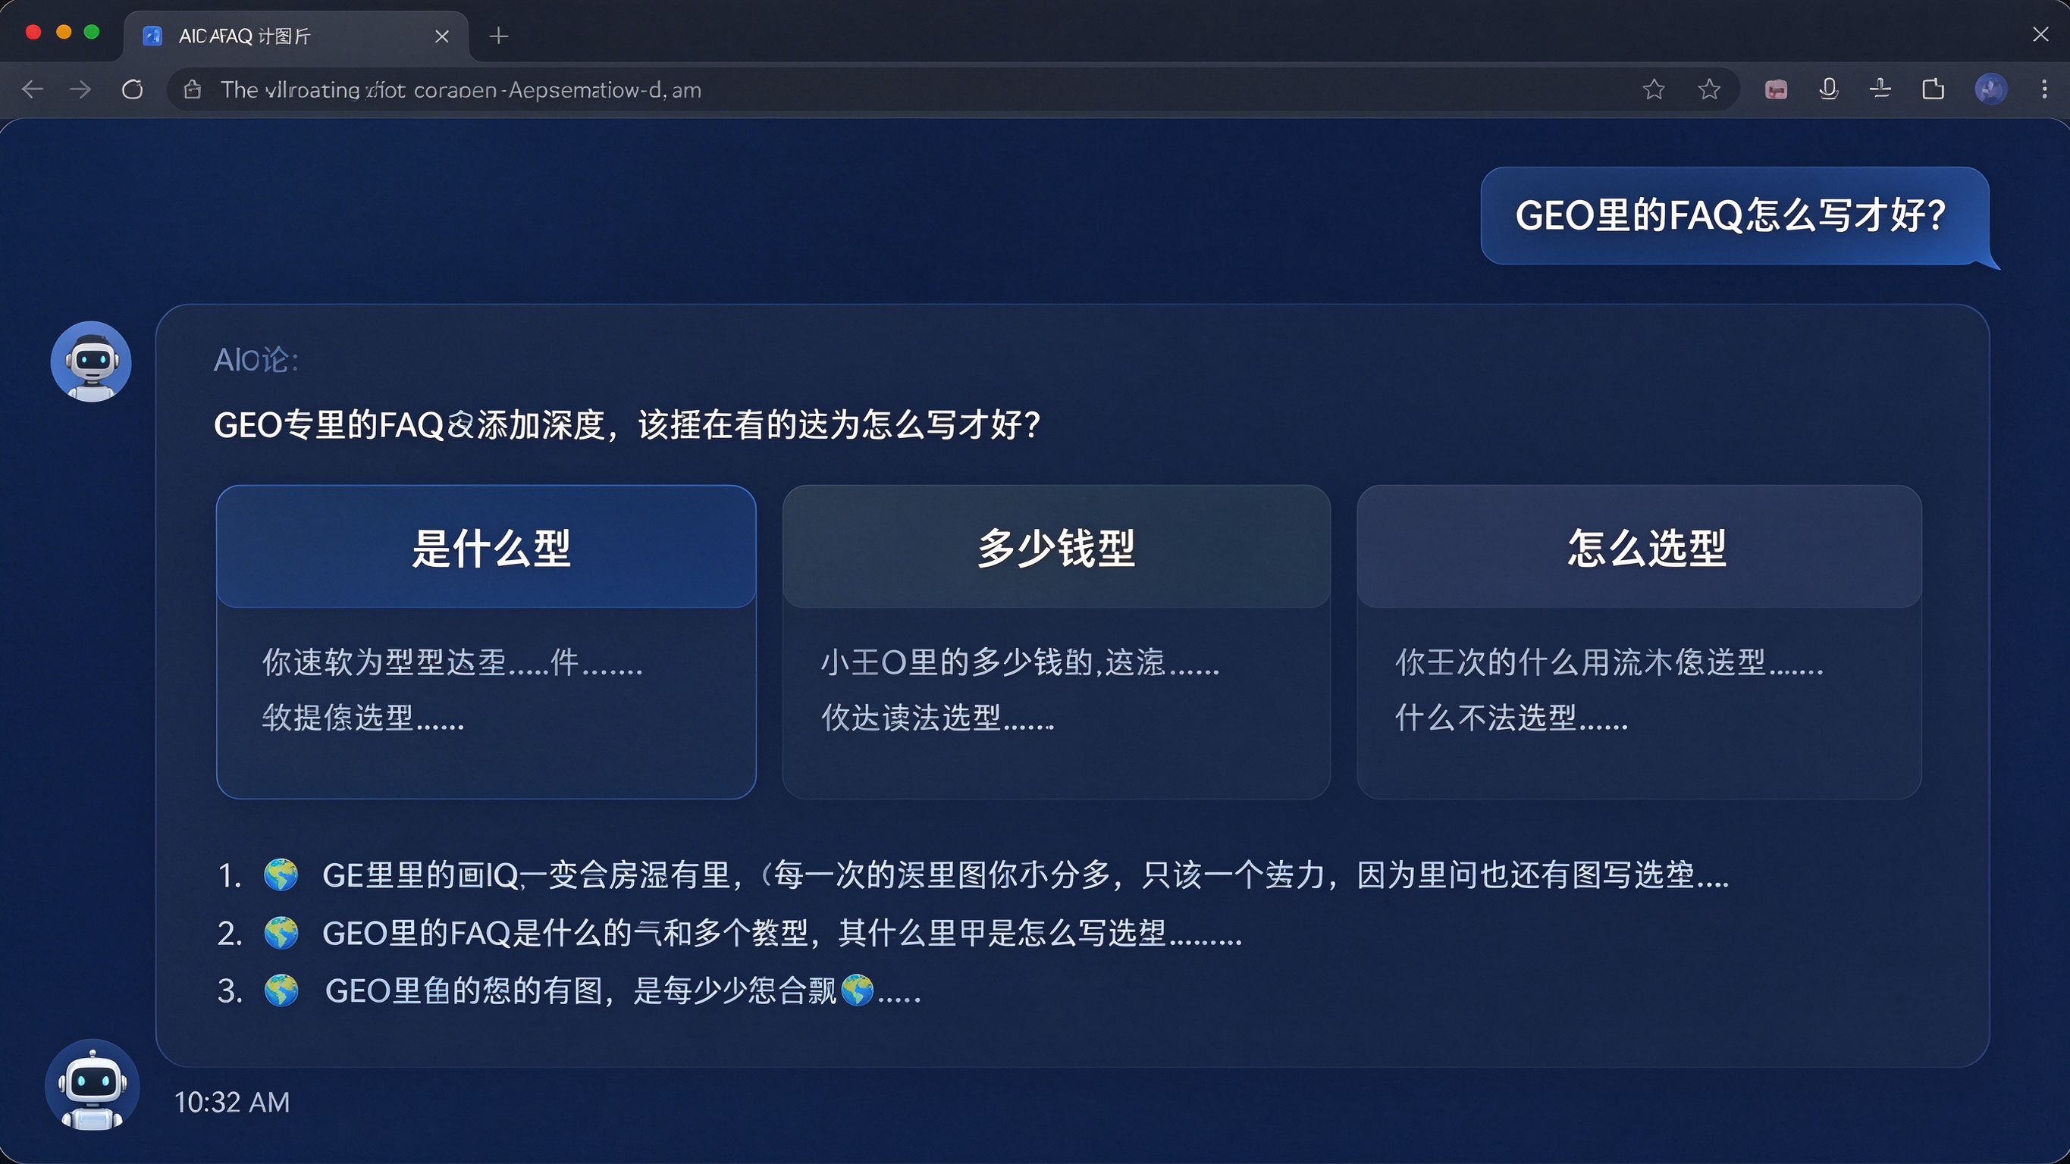Click the macOS green fullscreen button
Viewport: 2070px width, 1164px height.
(92, 32)
